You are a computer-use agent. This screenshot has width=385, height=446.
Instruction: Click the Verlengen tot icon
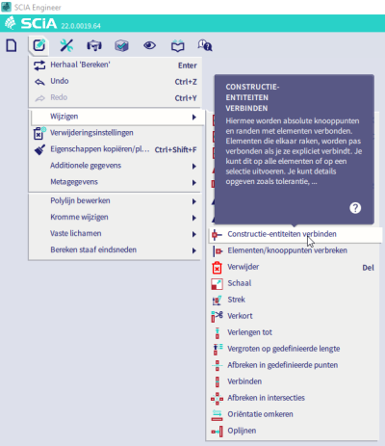pyautogui.click(x=218, y=333)
